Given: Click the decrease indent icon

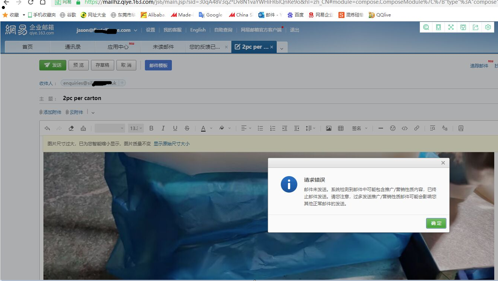Looking at the screenshot, I should [297, 128].
